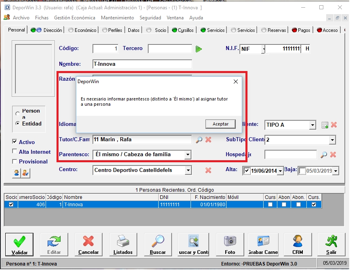Switch to the Cursillos tab

tap(183, 30)
